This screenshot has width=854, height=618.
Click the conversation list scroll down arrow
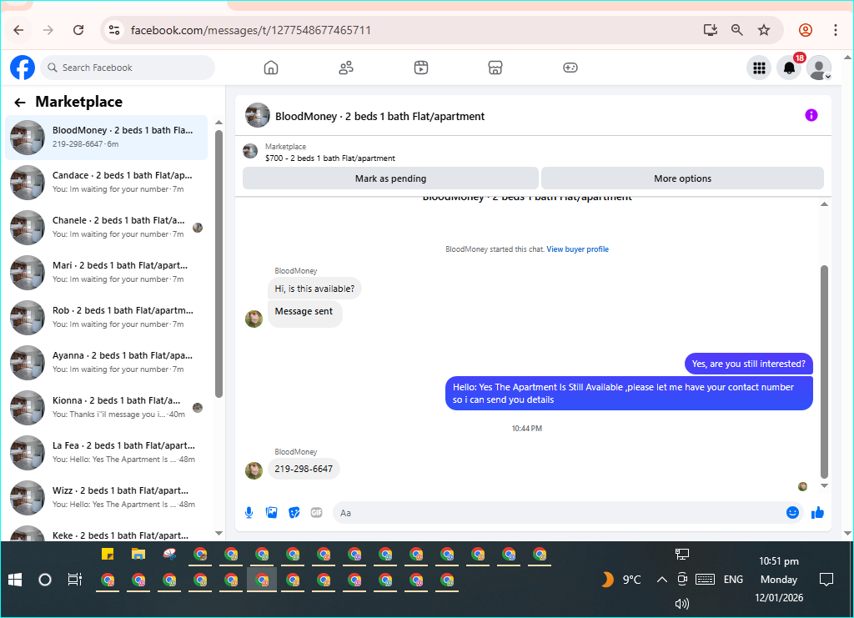click(x=219, y=533)
